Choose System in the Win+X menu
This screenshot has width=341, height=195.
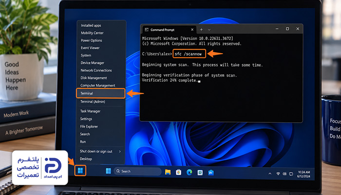point(86,55)
